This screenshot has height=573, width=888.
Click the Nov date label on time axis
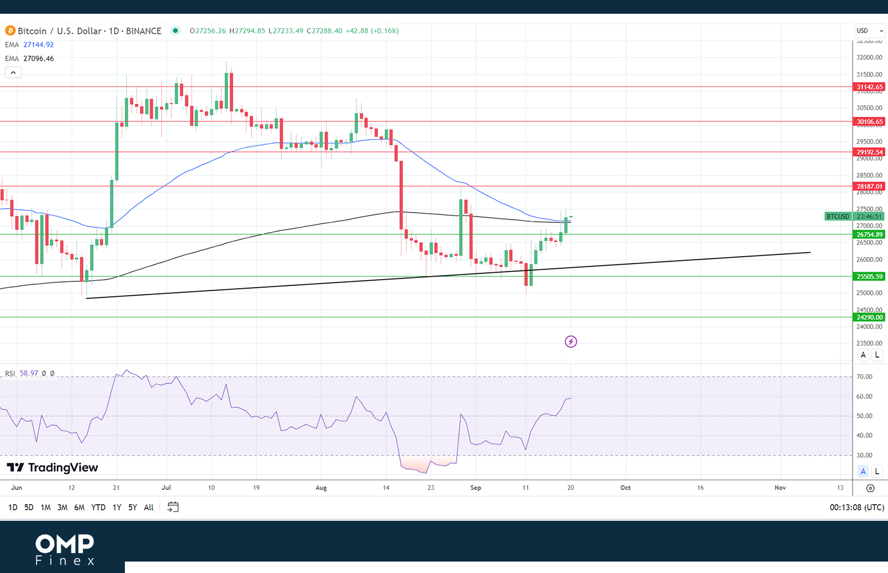(x=780, y=488)
